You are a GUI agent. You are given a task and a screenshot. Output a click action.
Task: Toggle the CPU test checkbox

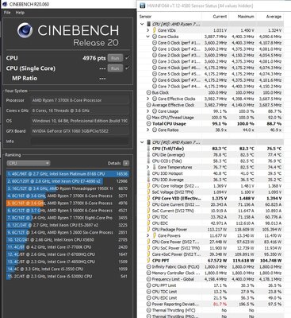[128, 58]
